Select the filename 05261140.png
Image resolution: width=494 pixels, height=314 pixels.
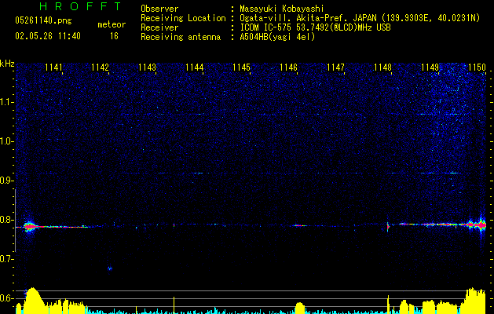tap(43, 21)
